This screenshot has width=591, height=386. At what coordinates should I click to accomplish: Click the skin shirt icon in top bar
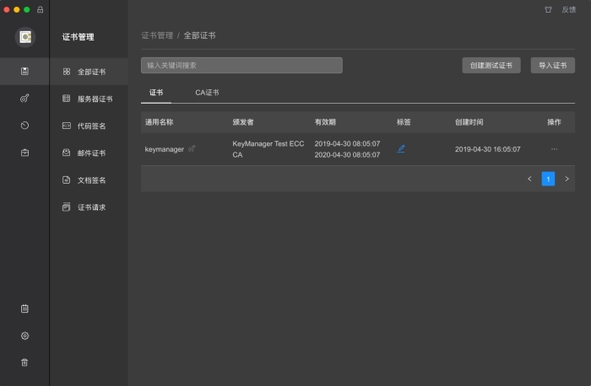tap(548, 9)
